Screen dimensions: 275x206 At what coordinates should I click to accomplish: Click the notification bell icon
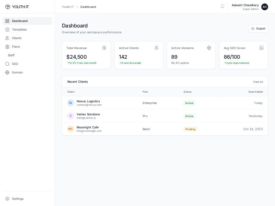point(222,7)
